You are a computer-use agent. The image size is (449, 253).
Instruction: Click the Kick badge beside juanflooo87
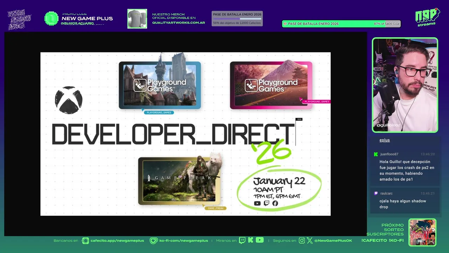tap(376, 154)
